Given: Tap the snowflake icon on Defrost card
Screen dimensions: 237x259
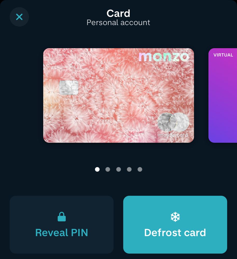Looking at the screenshot, I should 175,217.
